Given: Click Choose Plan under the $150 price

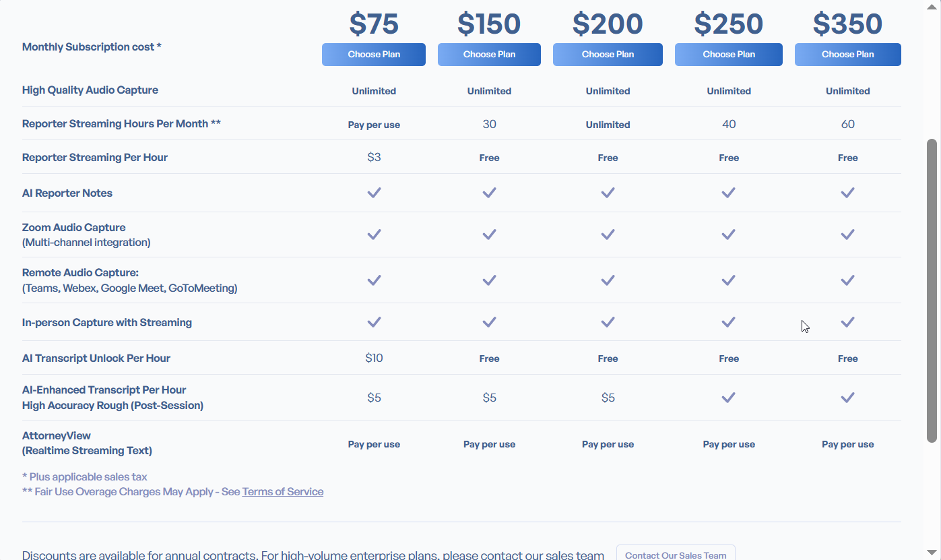Looking at the screenshot, I should pos(489,55).
